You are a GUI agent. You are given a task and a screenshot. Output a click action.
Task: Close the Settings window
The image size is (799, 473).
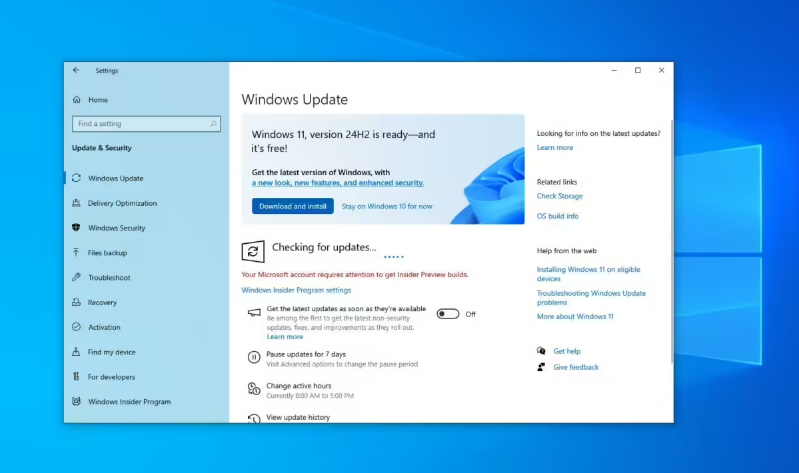(662, 70)
